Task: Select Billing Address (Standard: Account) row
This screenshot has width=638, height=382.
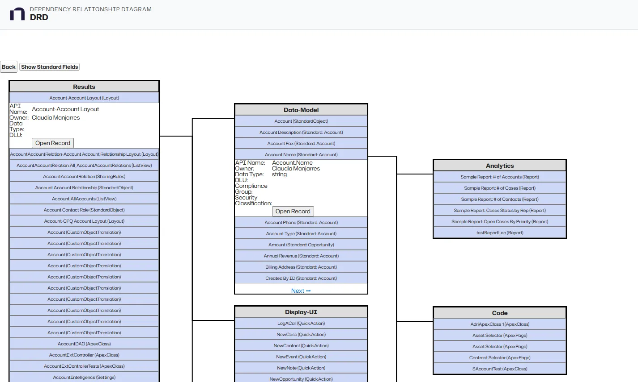Action: pyautogui.click(x=301, y=267)
